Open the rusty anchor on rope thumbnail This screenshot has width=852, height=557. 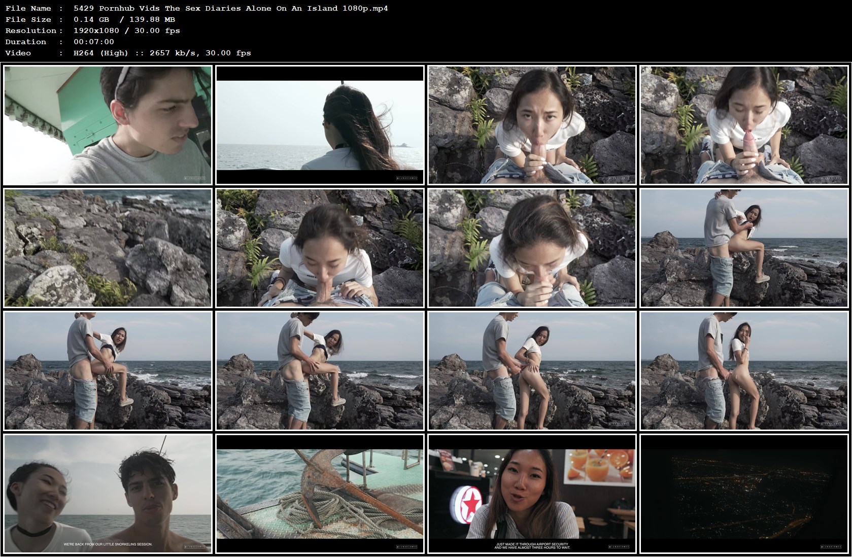point(320,494)
